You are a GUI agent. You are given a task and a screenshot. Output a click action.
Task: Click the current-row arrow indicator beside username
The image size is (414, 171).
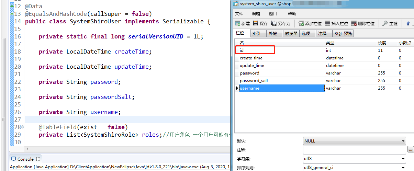coord(237,88)
